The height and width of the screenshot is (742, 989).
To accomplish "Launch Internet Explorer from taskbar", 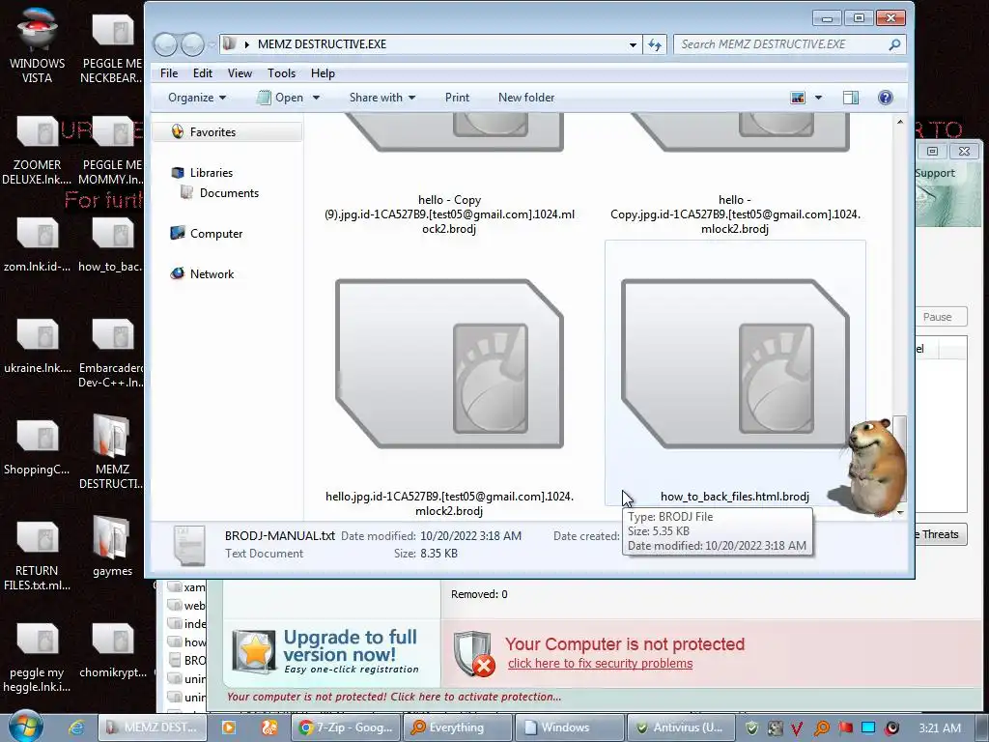I will 77,728.
